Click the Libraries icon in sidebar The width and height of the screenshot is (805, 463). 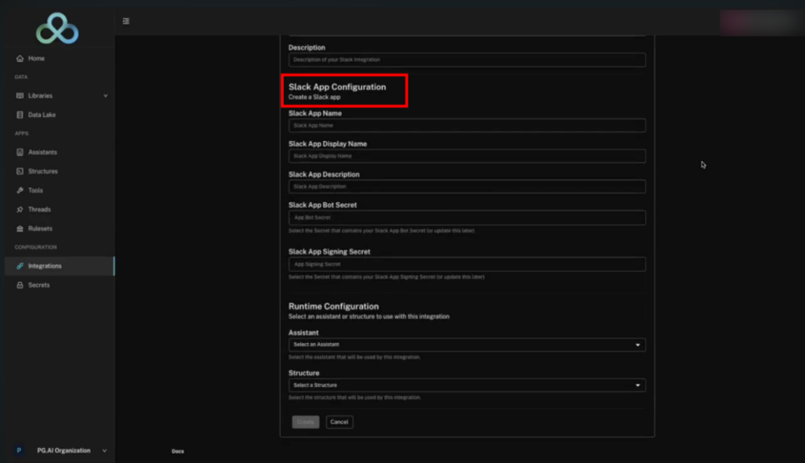(x=19, y=96)
